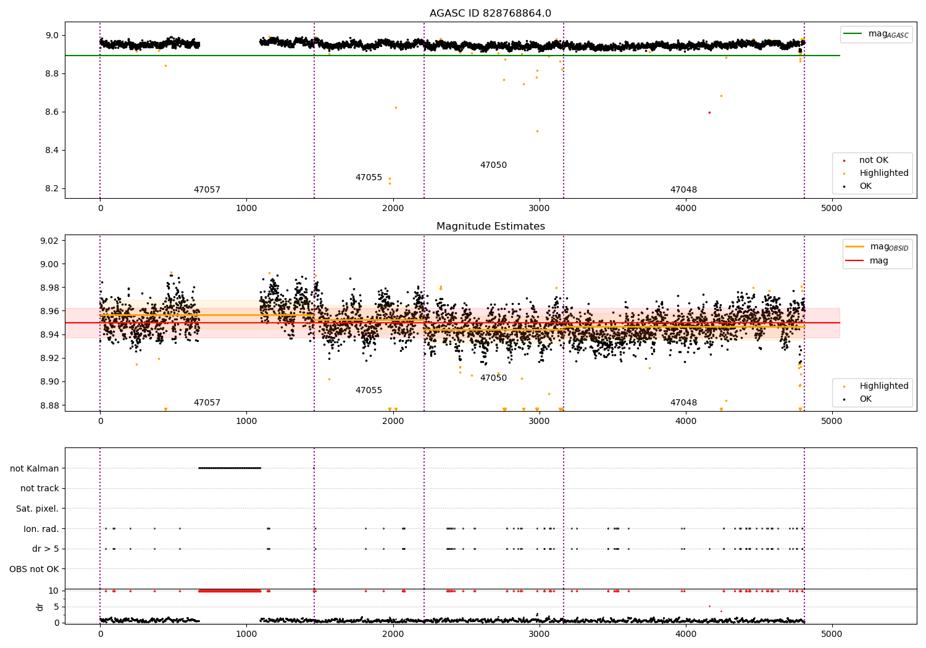
Task: Click the y-axis tick label 9.02
Action: tap(49, 241)
